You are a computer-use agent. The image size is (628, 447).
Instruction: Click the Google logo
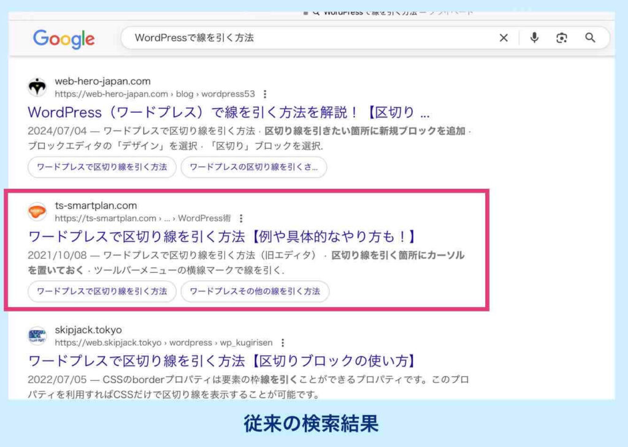tap(64, 39)
